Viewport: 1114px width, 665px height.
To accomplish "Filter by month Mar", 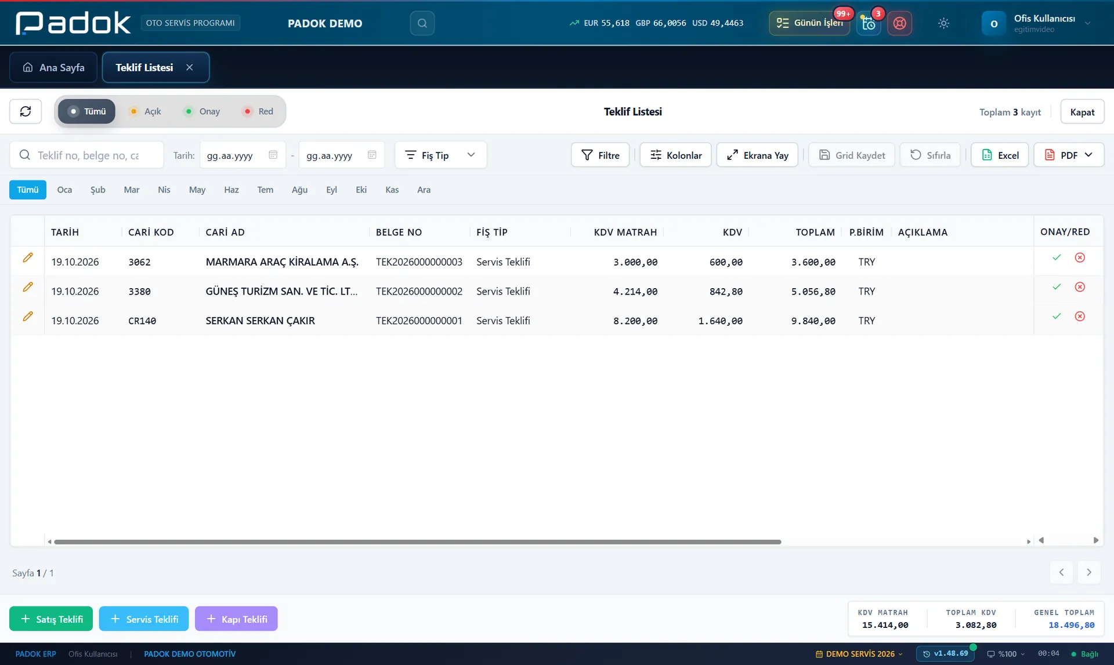I will 132,190.
